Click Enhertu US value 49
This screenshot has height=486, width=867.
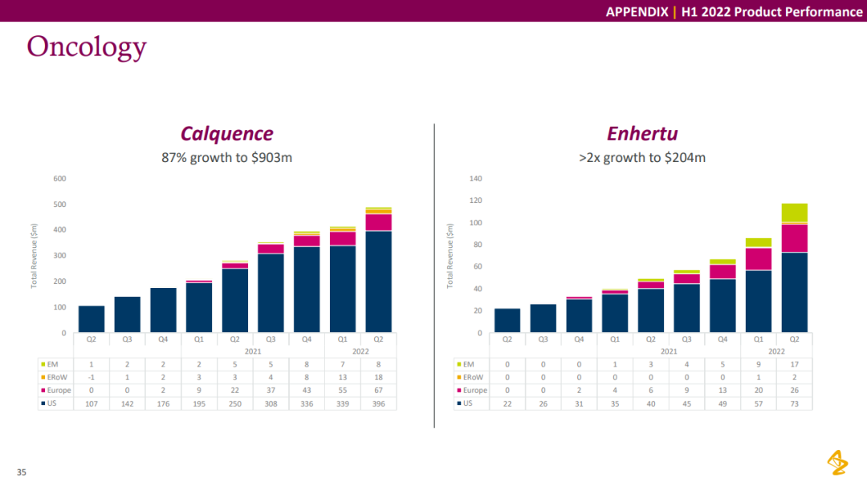(x=722, y=403)
